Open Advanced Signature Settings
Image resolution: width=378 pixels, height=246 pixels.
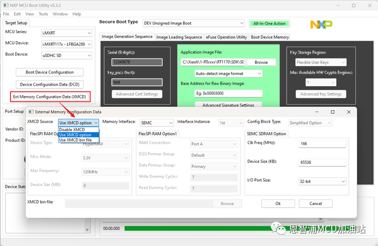pyautogui.click(x=228, y=105)
